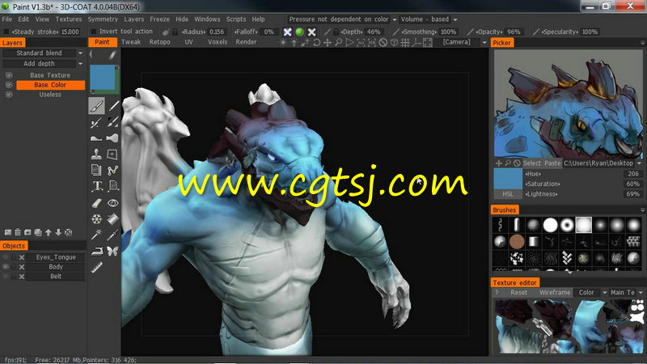Click the Lightness slider label
Viewport: 647px width, 364px height.
(541, 194)
